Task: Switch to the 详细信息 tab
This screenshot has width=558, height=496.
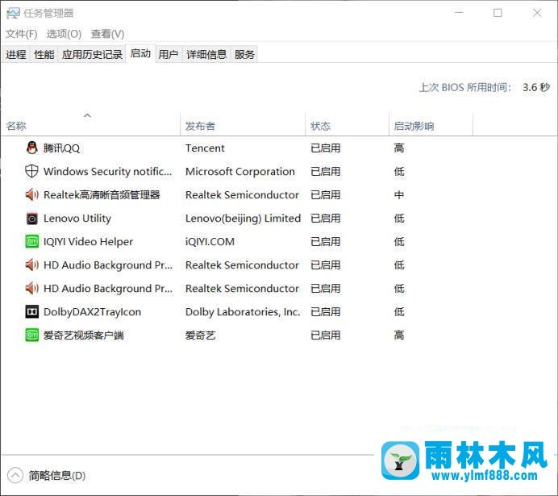Action: coord(206,55)
